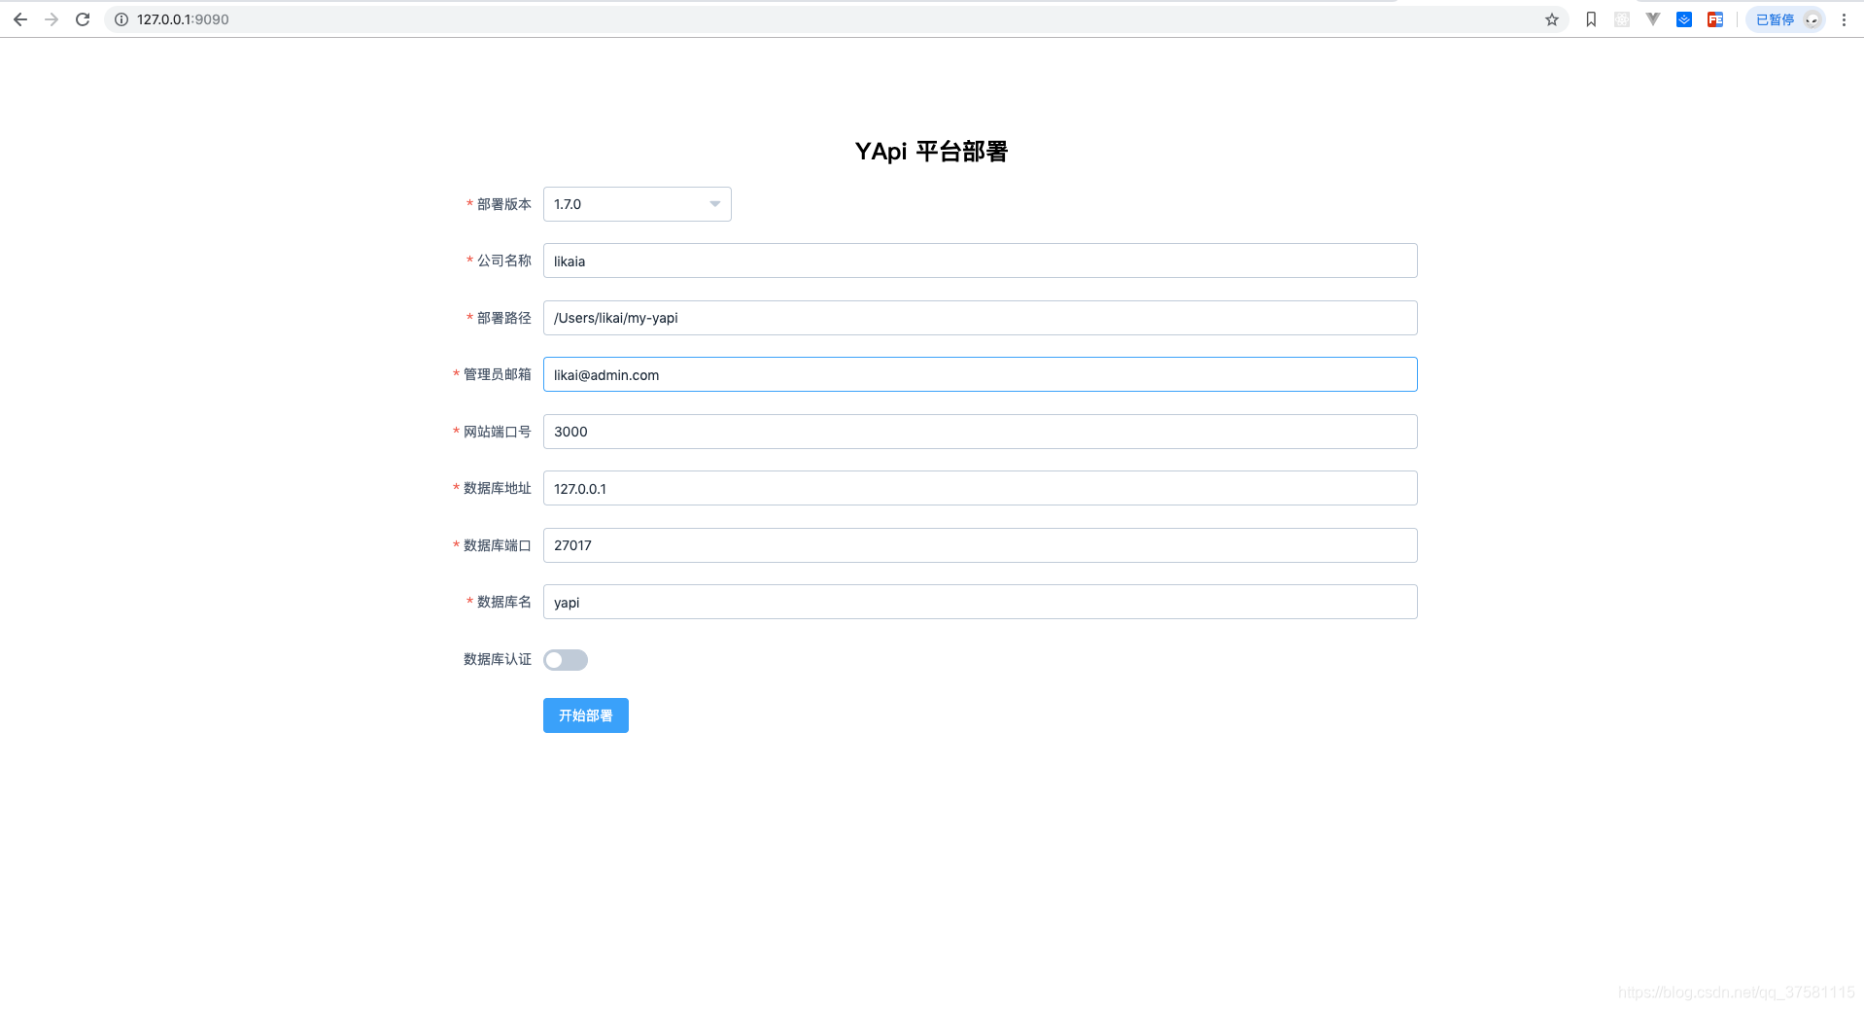Click the 数据库端口 field with 27017
This screenshot has height=1010, width=1864.
tap(981, 545)
